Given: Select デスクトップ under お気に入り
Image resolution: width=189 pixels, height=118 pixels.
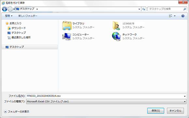Looking at the screenshot, I should 19,33.
